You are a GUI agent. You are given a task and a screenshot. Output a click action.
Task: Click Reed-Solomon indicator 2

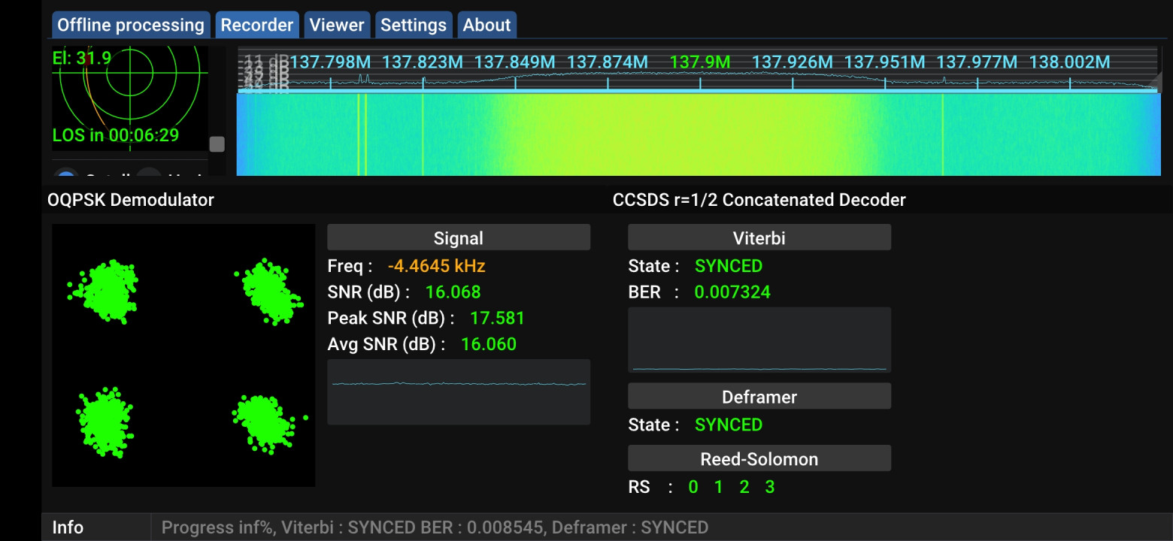click(x=744, y=487)
